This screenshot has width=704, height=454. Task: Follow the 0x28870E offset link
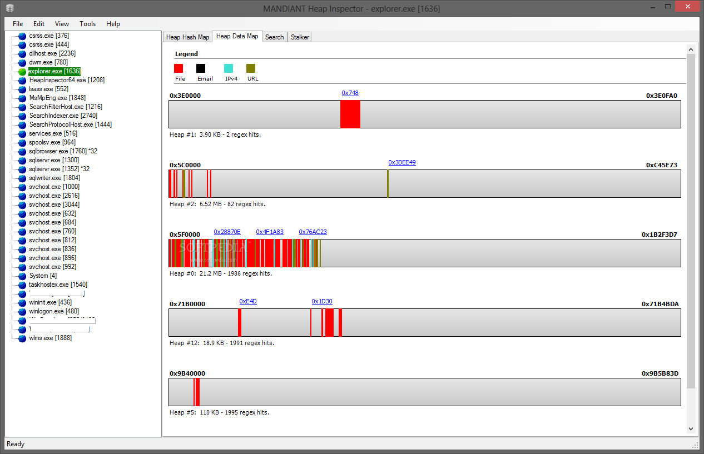click(227, 232)
